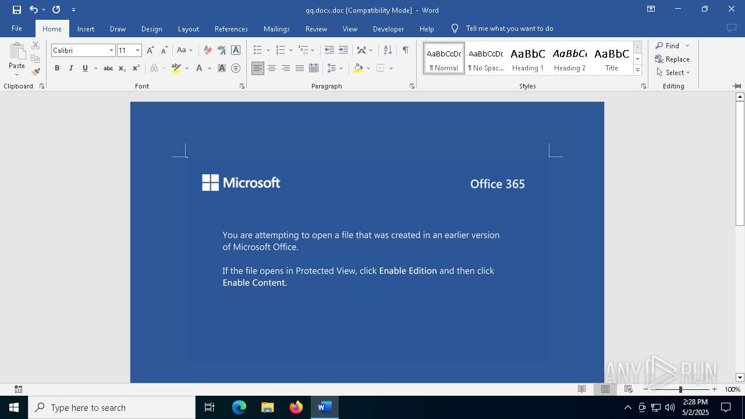
Task: Switch to Read Mode view icon
Action: tap(581, 389)
